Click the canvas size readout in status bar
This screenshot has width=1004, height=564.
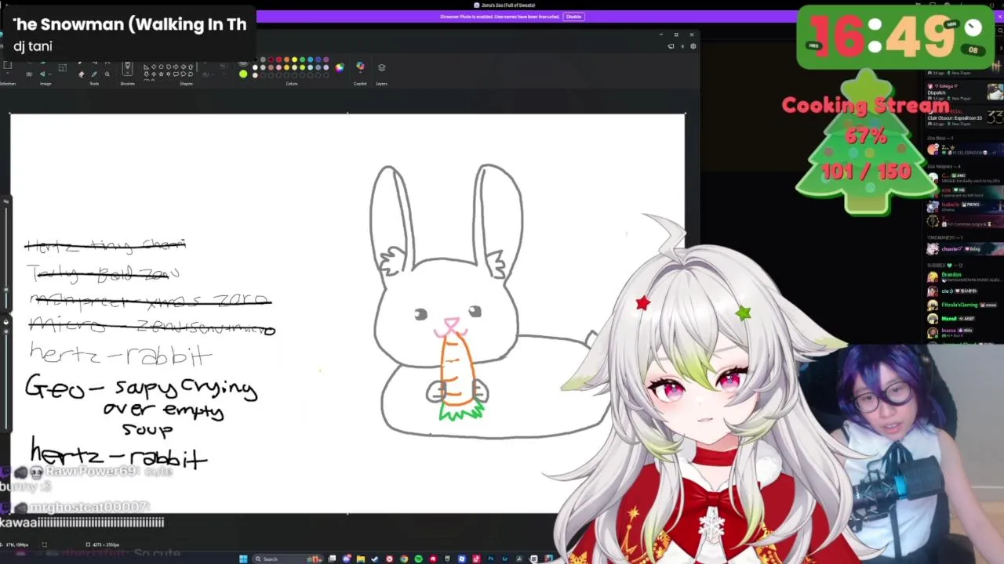102,544
